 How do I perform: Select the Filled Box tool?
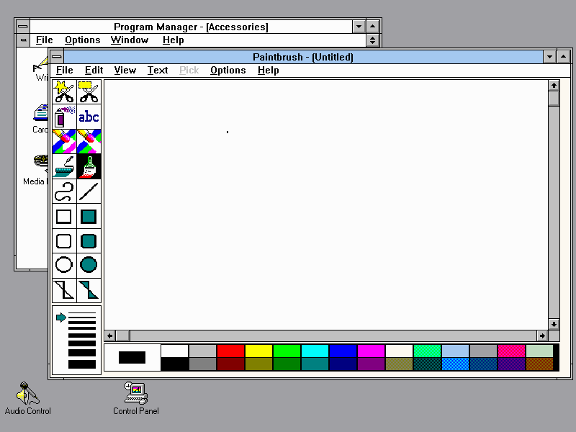[89, 216]
